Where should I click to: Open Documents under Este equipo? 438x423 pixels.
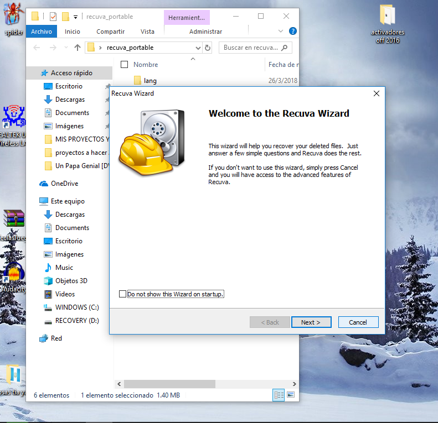coord(72,228)
